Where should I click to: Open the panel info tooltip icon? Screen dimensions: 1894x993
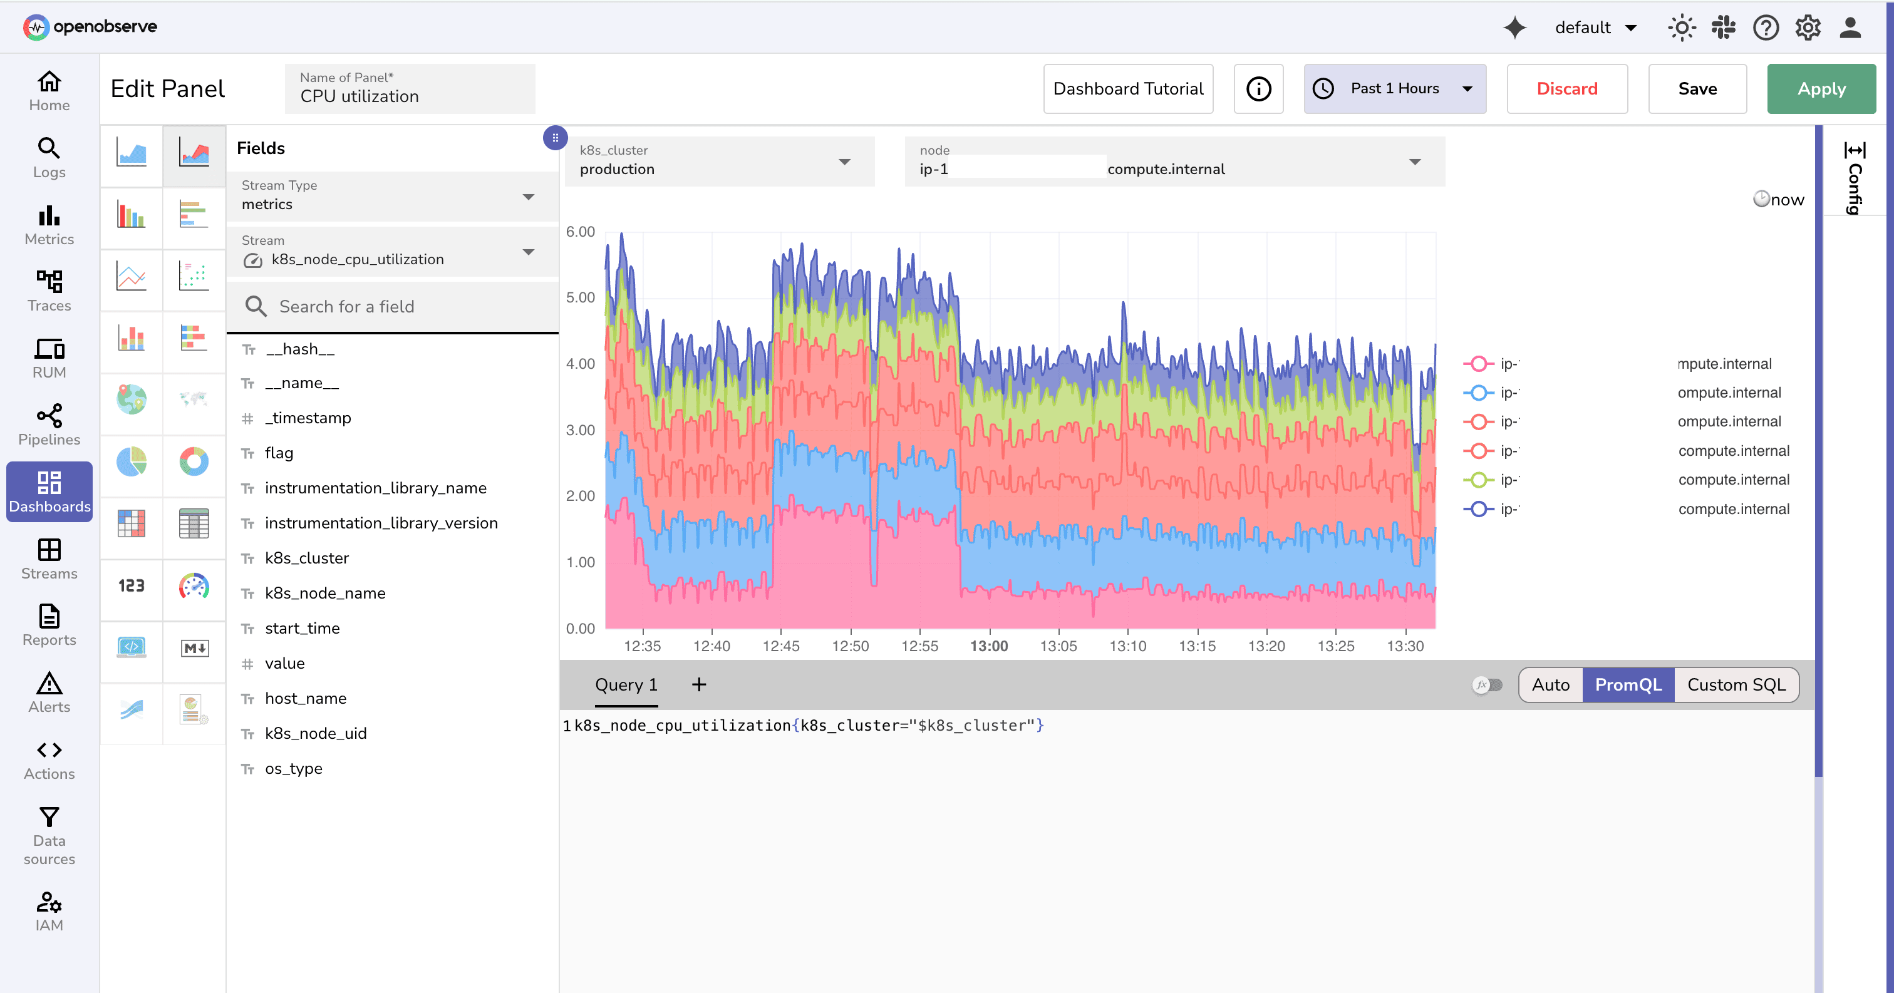(1258, 89)
